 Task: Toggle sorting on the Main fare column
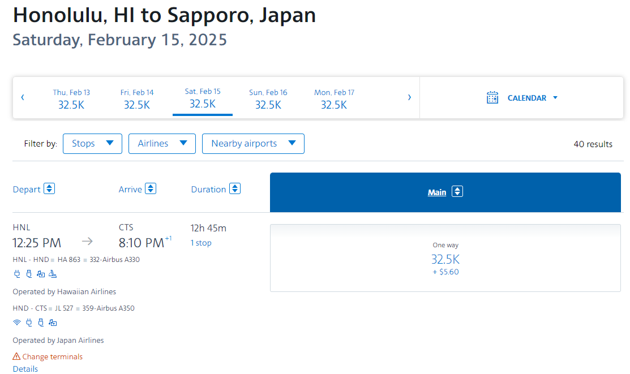tap(457, 192)
